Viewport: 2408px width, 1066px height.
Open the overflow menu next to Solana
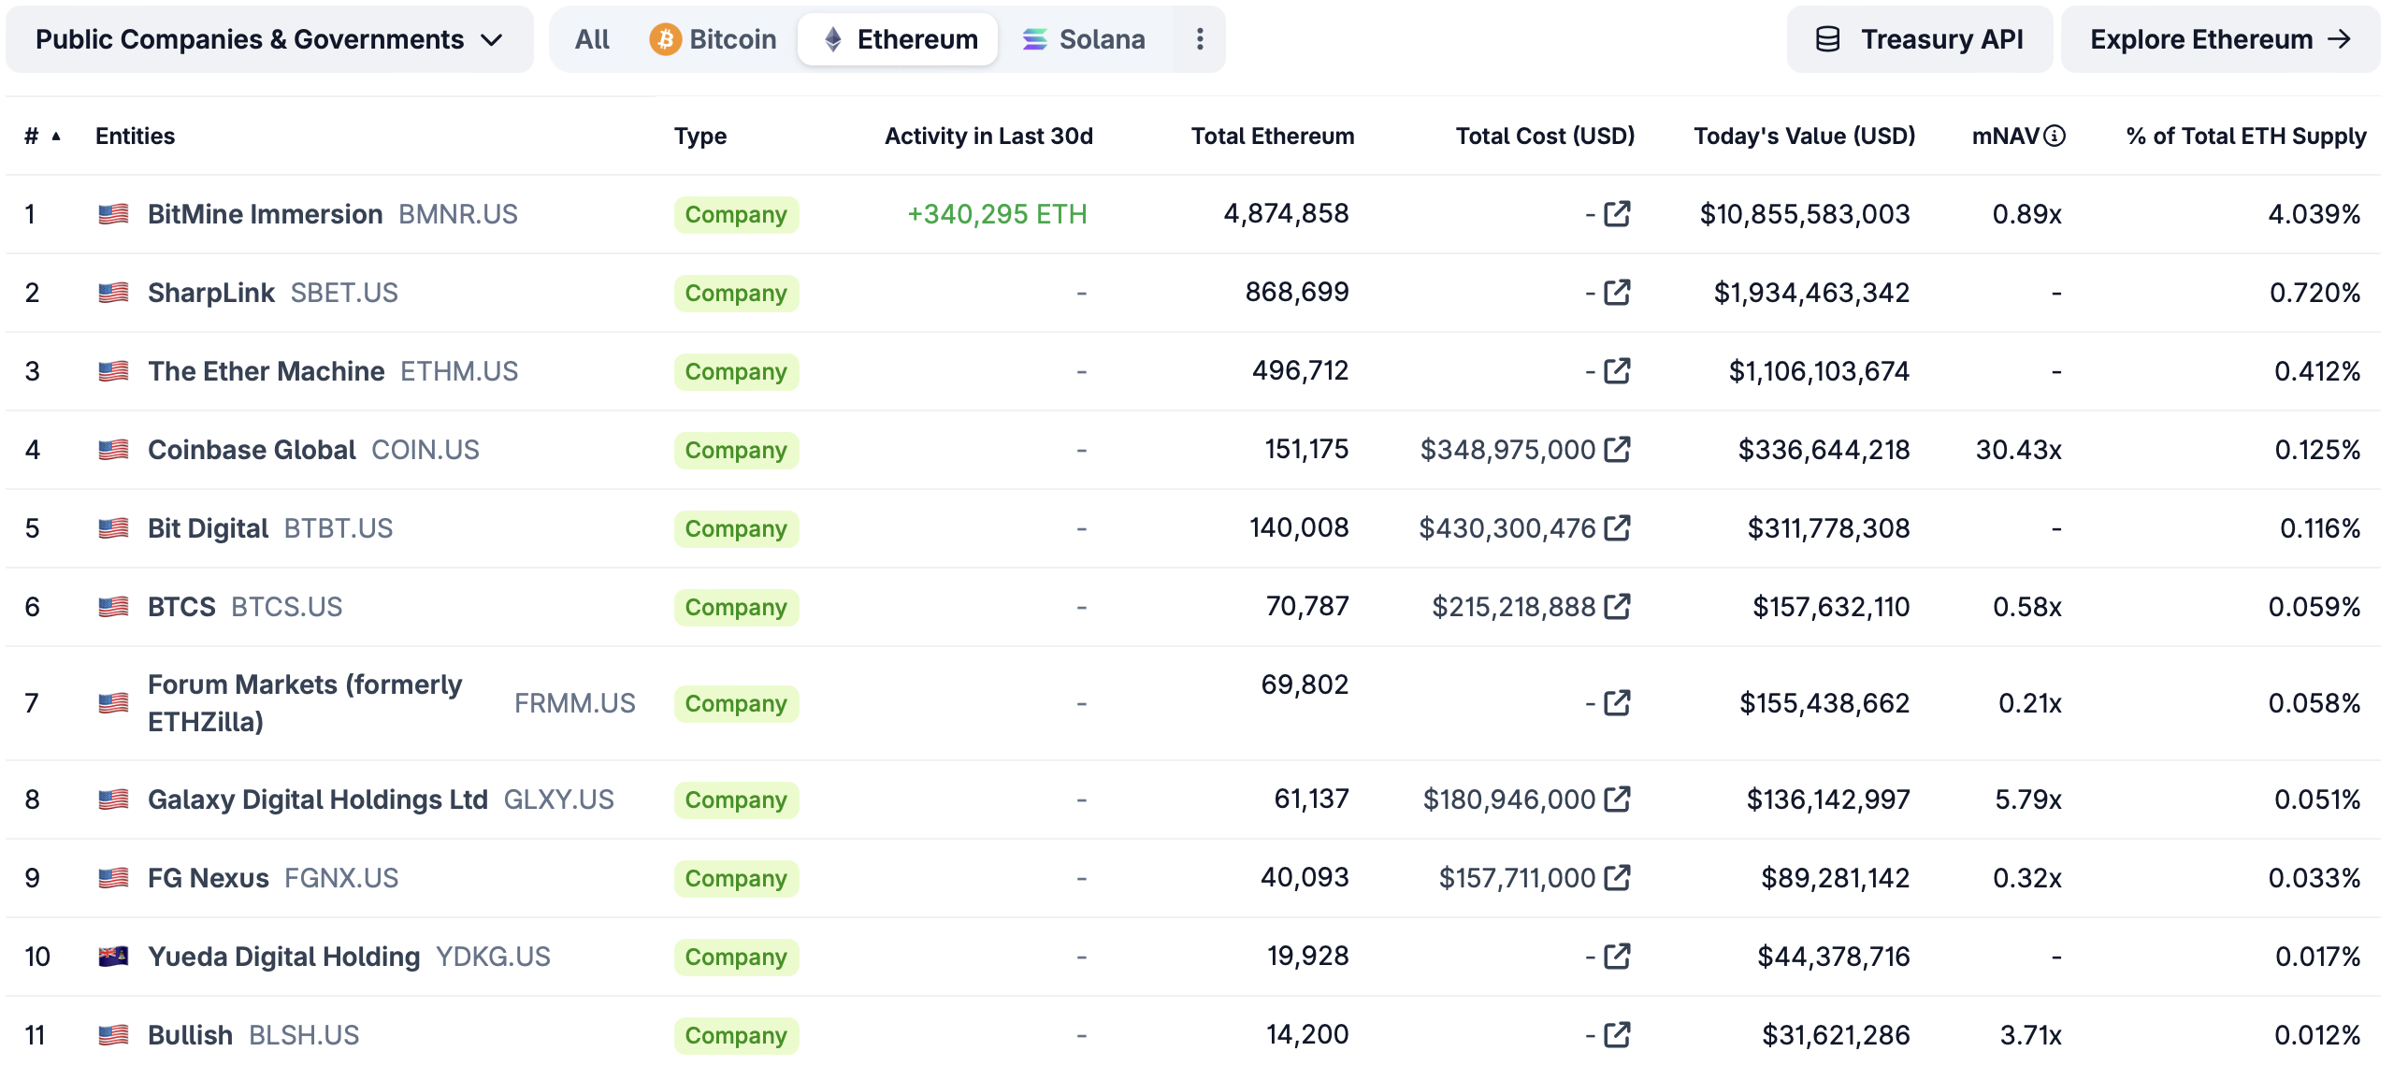pyautogui.click(x=1200, y=38)
